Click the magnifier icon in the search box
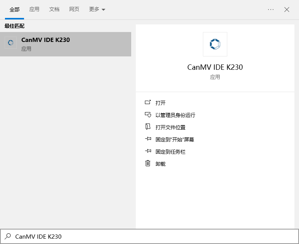The image size is (299, 244). (8, 236)
